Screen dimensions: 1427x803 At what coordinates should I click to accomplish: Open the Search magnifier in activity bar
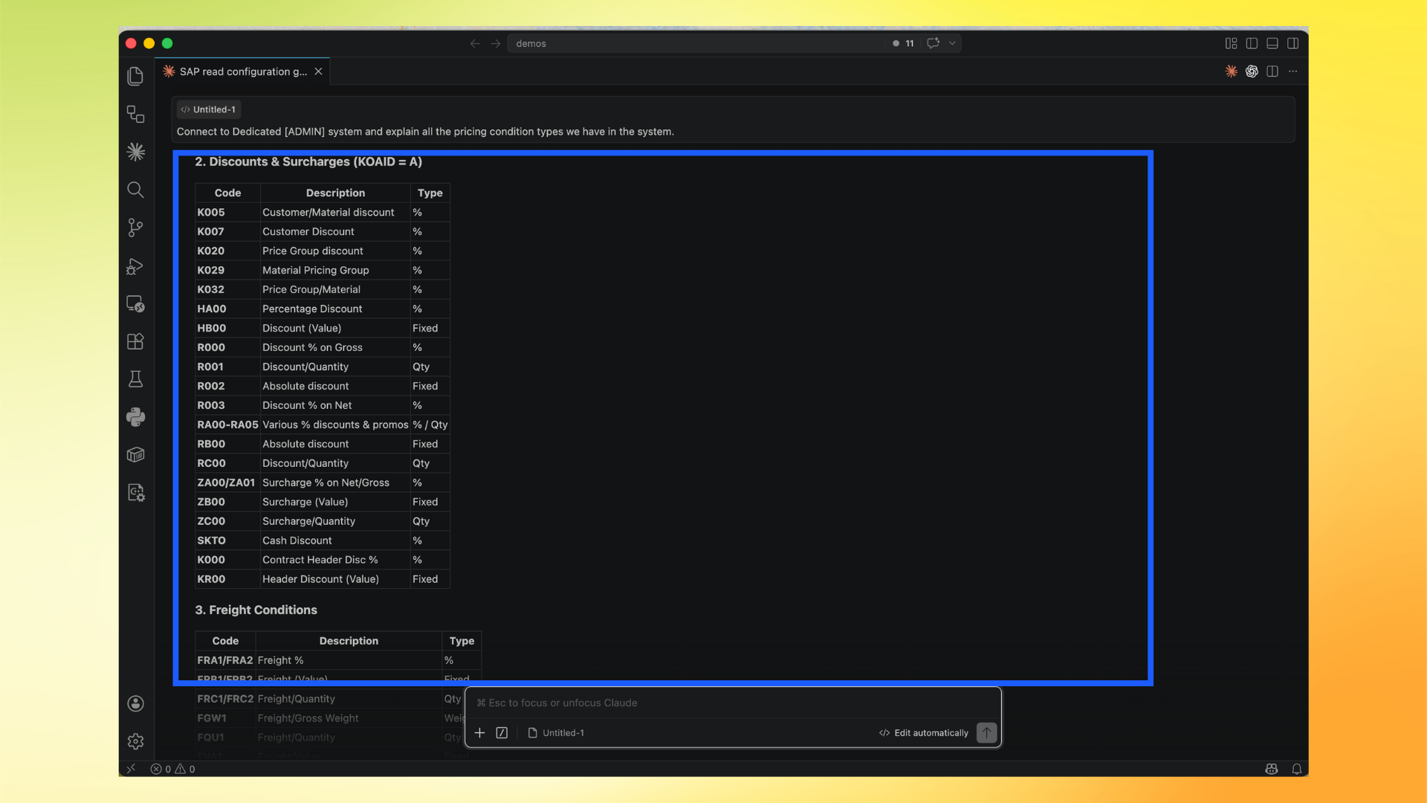coord(135,190)
